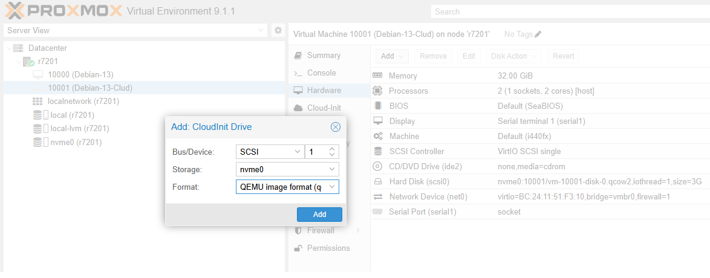710x278 pixels.
Task: Open the Server View gear settings
Action: pos(278,30)
